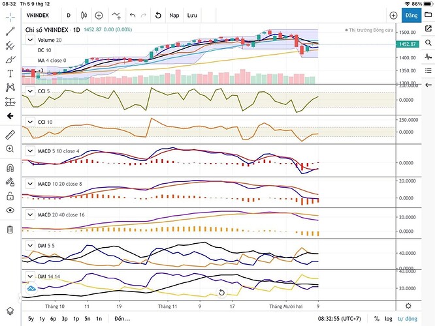Open the long position prediction tool
Image resolution: width=435 pixels, height=326 pixels.
[x=10, y=102]
